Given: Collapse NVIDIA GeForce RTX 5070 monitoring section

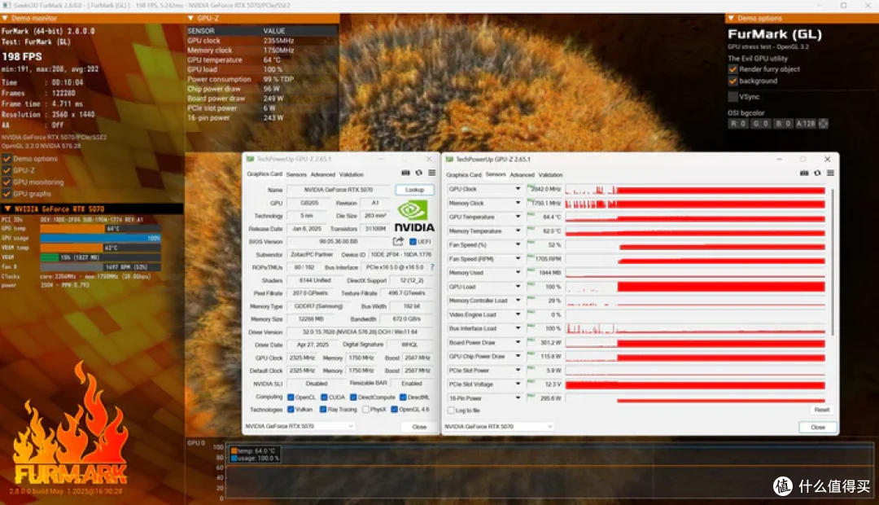Looking at the screenshot, I should click(x=7, y=209).
